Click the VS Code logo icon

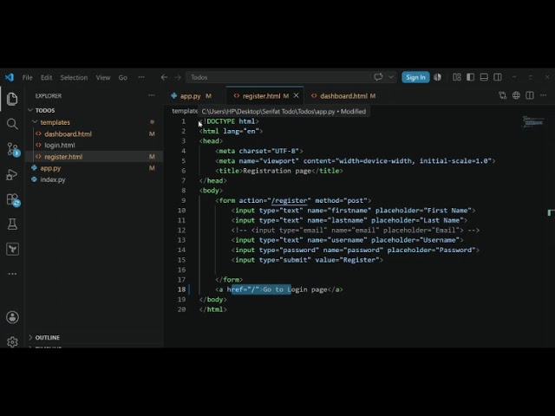coord(10,77)
